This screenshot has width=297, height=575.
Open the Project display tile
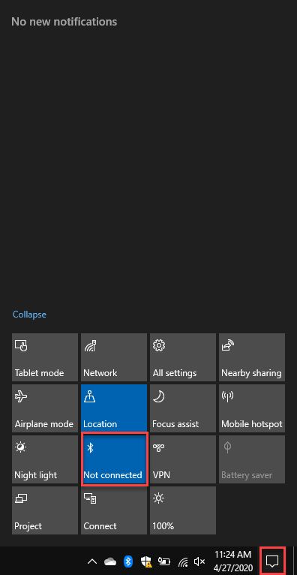45,510
